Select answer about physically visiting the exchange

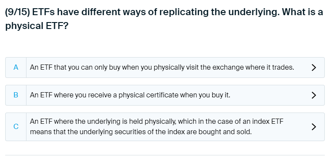[x=165, y=68]
